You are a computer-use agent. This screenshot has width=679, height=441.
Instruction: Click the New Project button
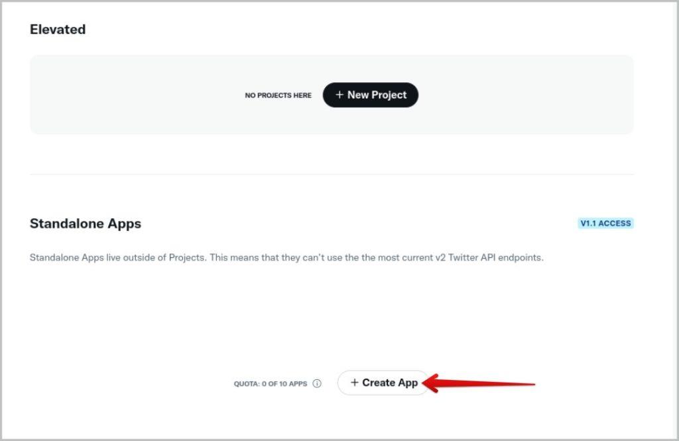370,95
